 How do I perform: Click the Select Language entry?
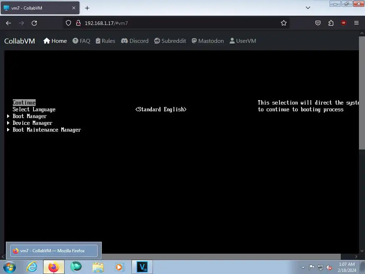pyautogui.click(x=34, y=109)
